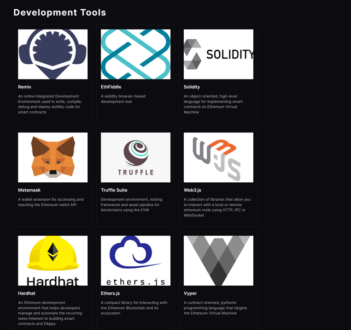Open the Metamask title link

[x=29, y=190]
